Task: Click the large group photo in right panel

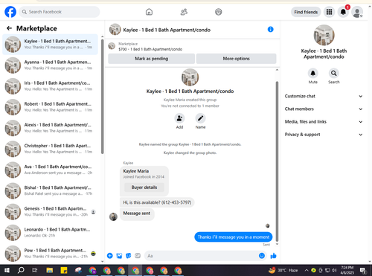Action: point(324,35)
